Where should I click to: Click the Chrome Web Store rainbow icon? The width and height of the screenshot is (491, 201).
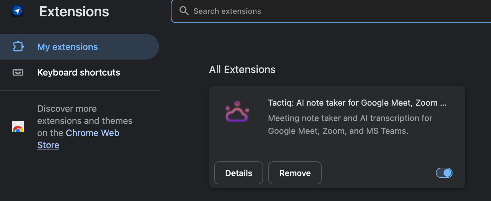point(18,127)
